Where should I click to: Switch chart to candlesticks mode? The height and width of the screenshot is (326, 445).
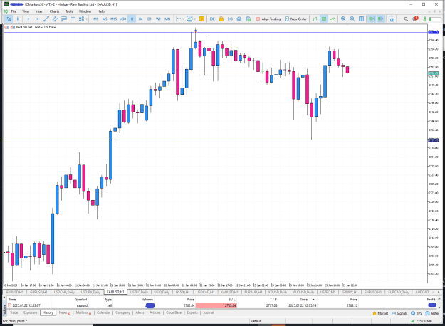point(323,19)
